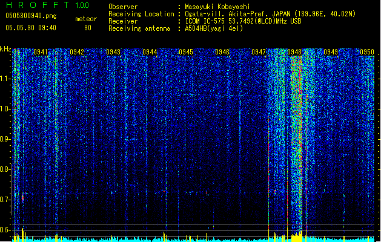
Task: Click the 0942 time marker
Action: click(77, 52)
